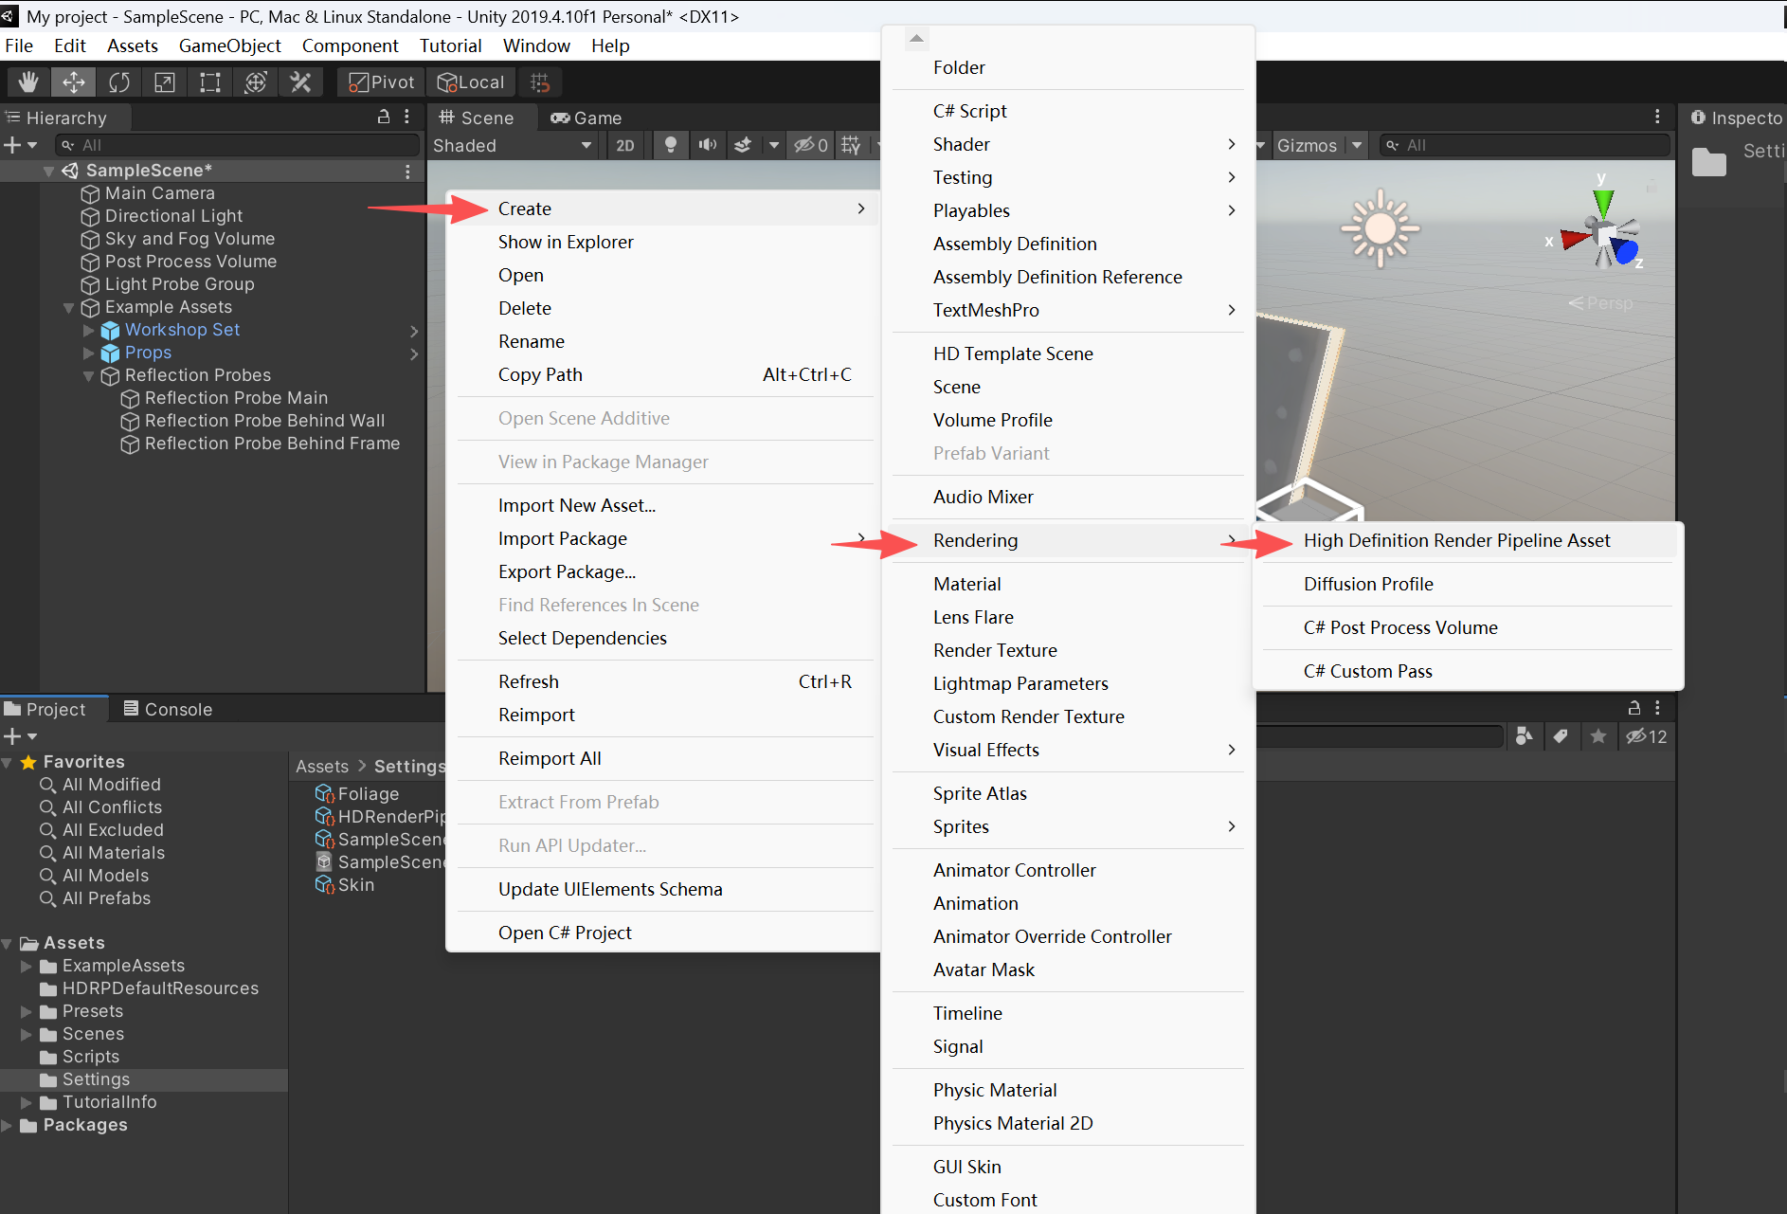Viewport: 1787px width, 1214px height.
Task: Click the Skin asset icon
Action: pyautogui.click(x=324, y=884)
